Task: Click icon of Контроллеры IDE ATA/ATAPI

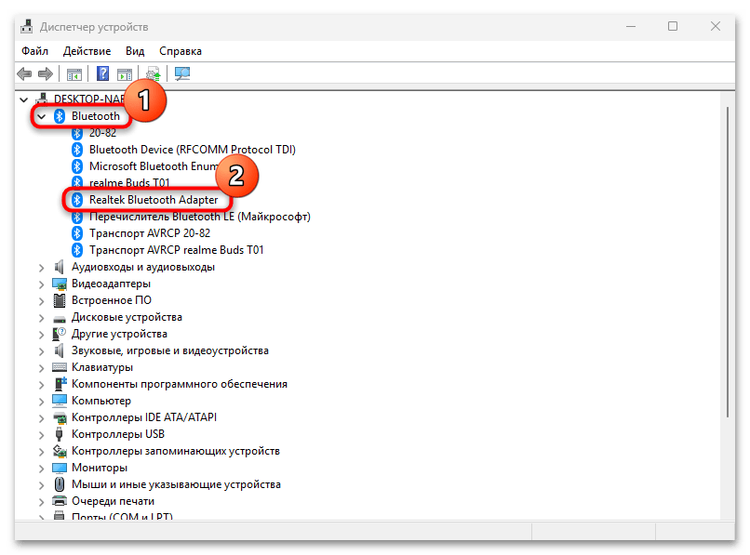Action: point(60,417)
